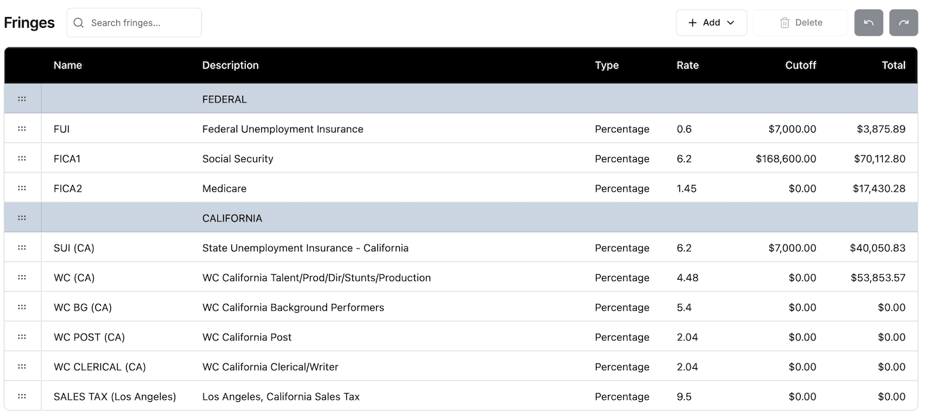Click drag handle for SUI (CA) row
925x417 pixels.
point(22,248)
